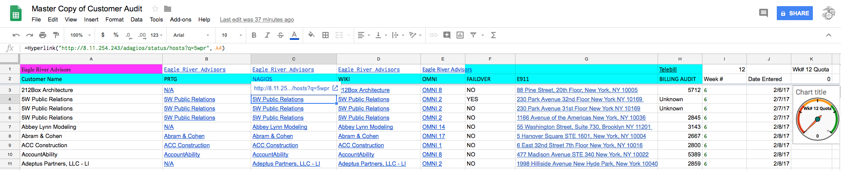This screenshot has height=170, width=841.
Task: Select the 212Box Architecture customer name cell
Action: [91, 90]
